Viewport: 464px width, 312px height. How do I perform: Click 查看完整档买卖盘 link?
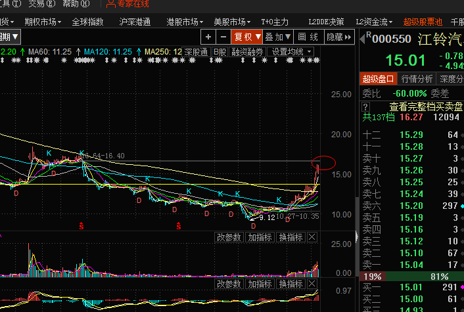[425, 106]
